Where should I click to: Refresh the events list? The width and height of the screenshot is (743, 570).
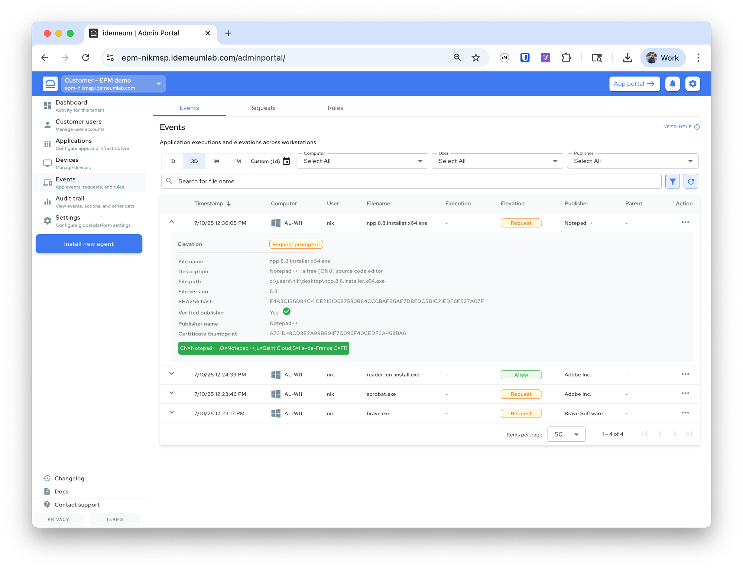click(x=691, y=181)
